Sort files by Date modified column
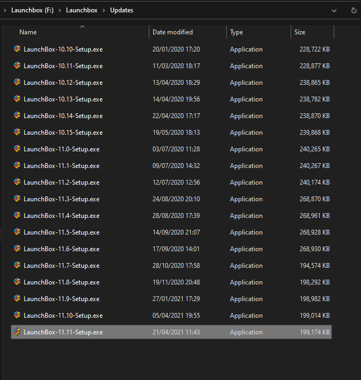Image resolution: width=361 pixels, height=380 pixels. [172, 32]
